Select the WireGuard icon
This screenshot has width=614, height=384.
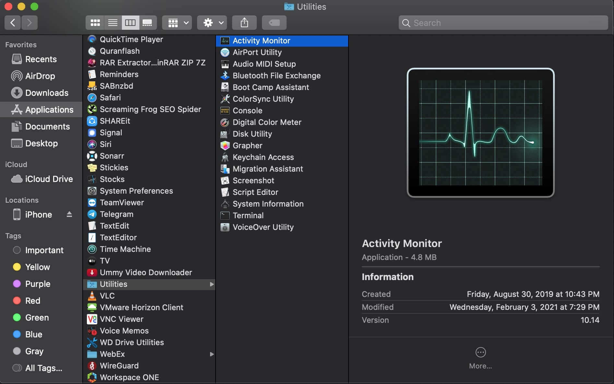92,366
